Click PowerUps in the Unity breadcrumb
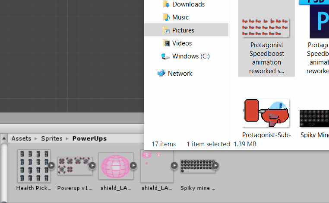Viewport: 329px width, 203px height. coord(89,139)
